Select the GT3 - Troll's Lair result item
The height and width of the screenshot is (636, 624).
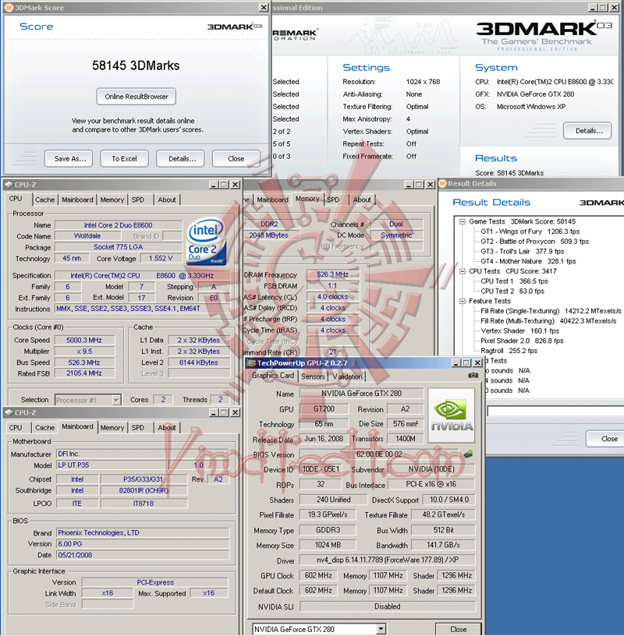(523, 252)
